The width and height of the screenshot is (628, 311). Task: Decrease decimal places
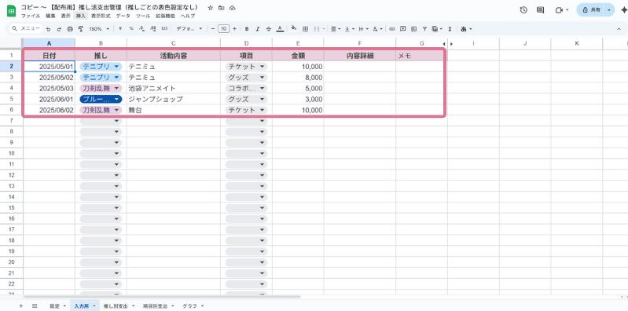(141, 29)
